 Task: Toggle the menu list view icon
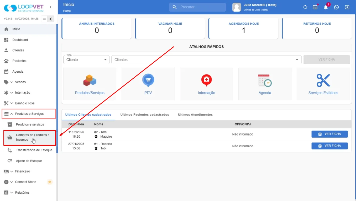(44, 19)
